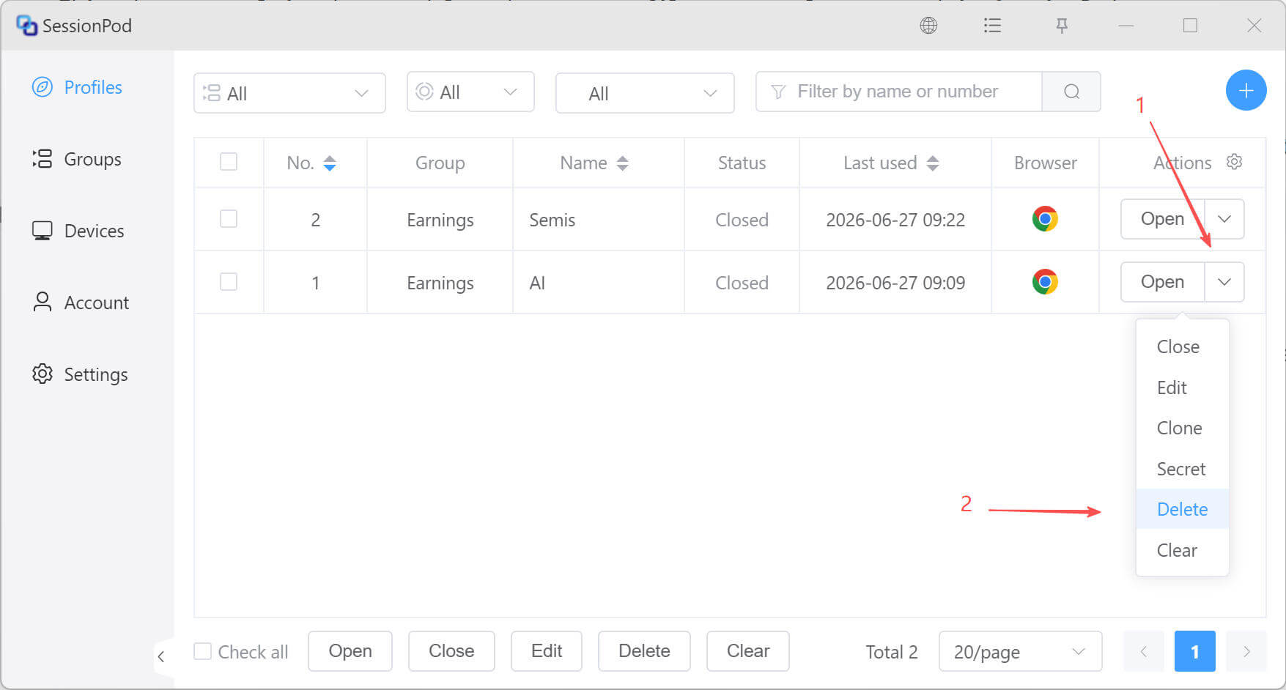Open the Account section in sidebar

pos(81,303)
